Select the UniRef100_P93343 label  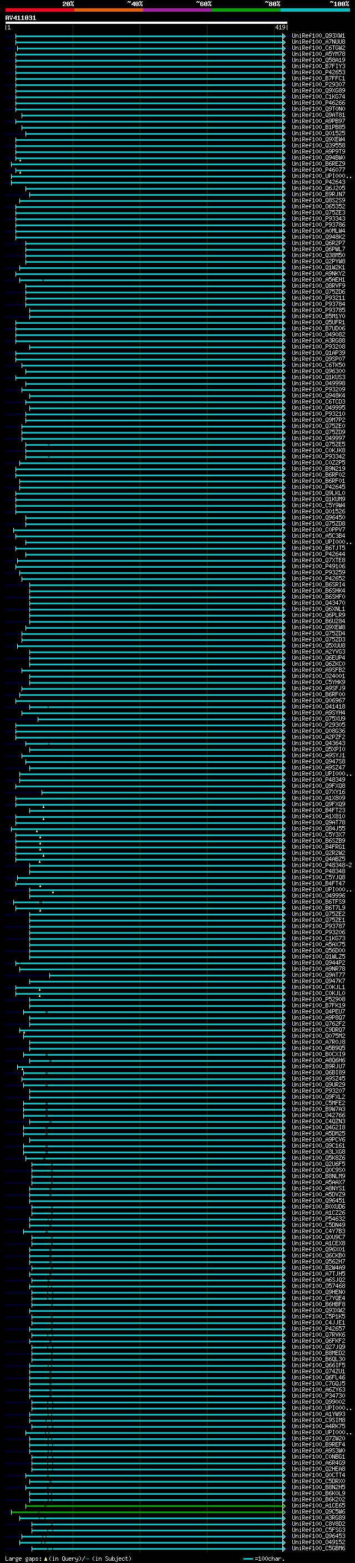click(x=318, y=218)
